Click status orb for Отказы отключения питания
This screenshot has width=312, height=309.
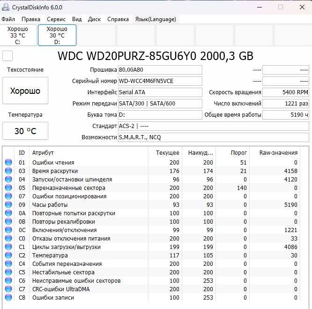click(8, 238)
